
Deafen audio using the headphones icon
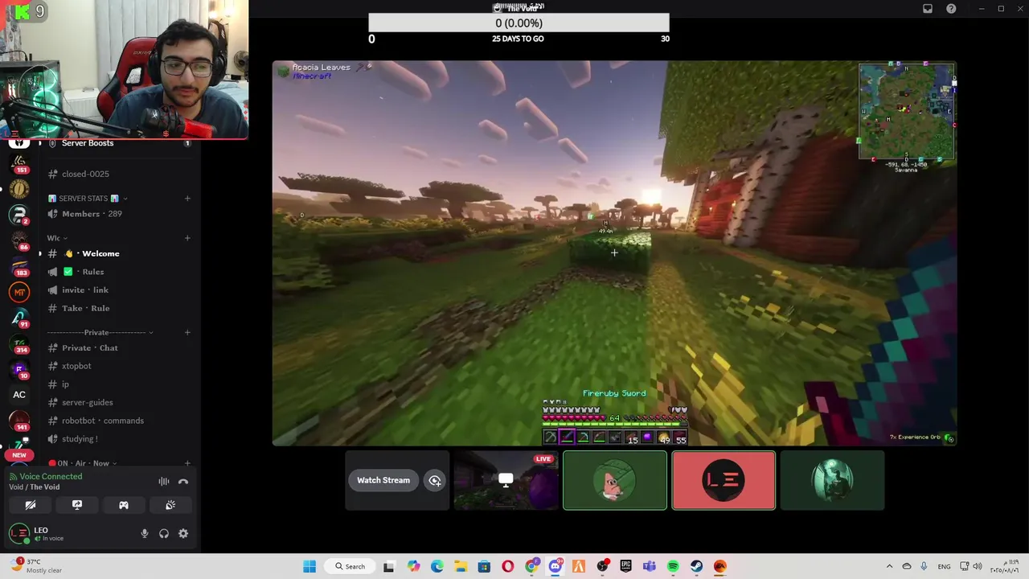coord(164,533)
